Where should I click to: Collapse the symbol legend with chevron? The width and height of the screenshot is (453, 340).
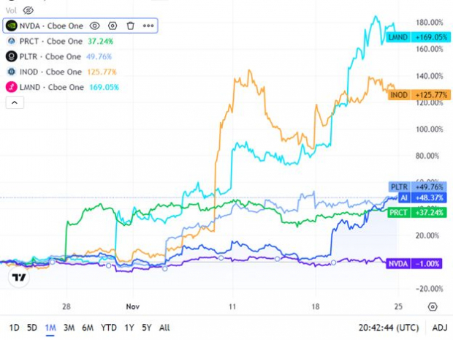point(15,104)
